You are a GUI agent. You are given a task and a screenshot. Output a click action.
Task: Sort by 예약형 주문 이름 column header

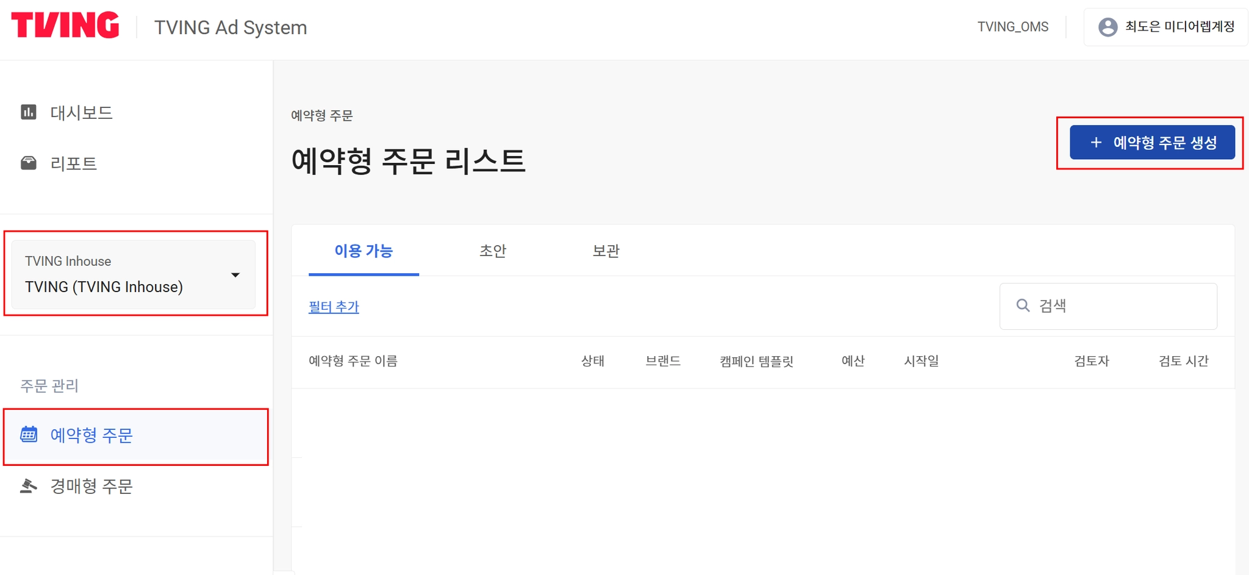[x=353, y=361]
